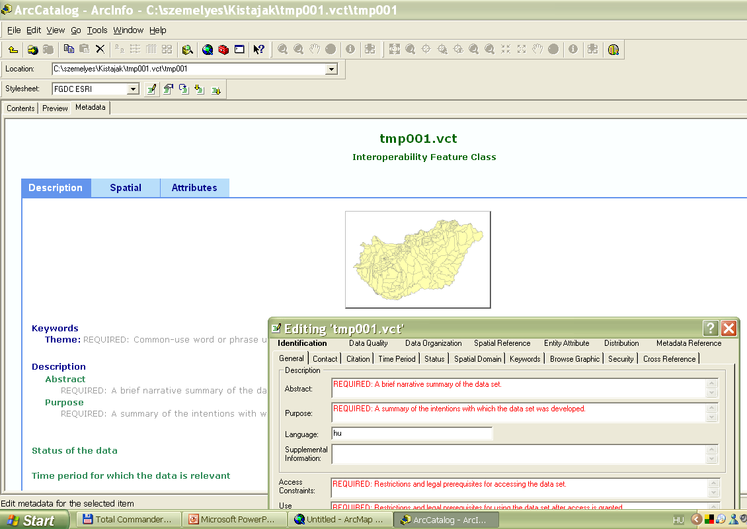Open Data Organization section in editor
This screenshot has width=747, height=529.
[x=433, y=343]
